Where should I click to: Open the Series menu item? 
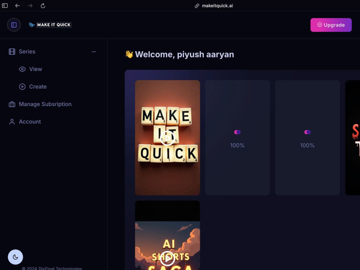coord(27,51)
